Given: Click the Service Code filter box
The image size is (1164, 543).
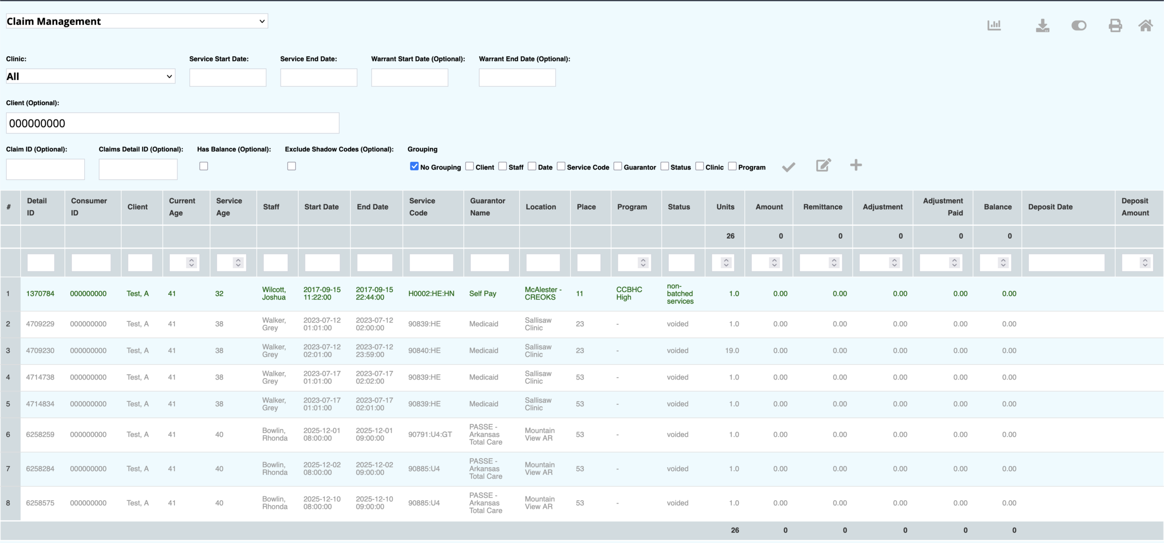Looking at the screenshot, I should (431, 263).
